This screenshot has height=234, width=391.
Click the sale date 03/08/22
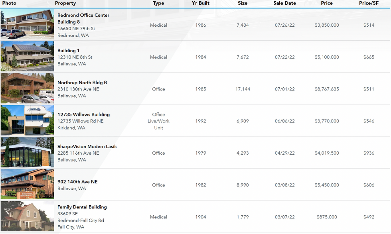(x=284, y=185)
